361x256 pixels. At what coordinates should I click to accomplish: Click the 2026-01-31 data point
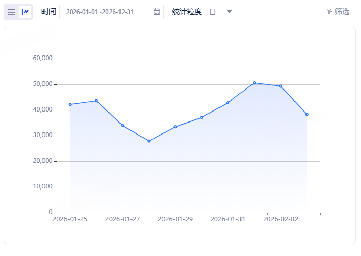(x=228, y=103)
